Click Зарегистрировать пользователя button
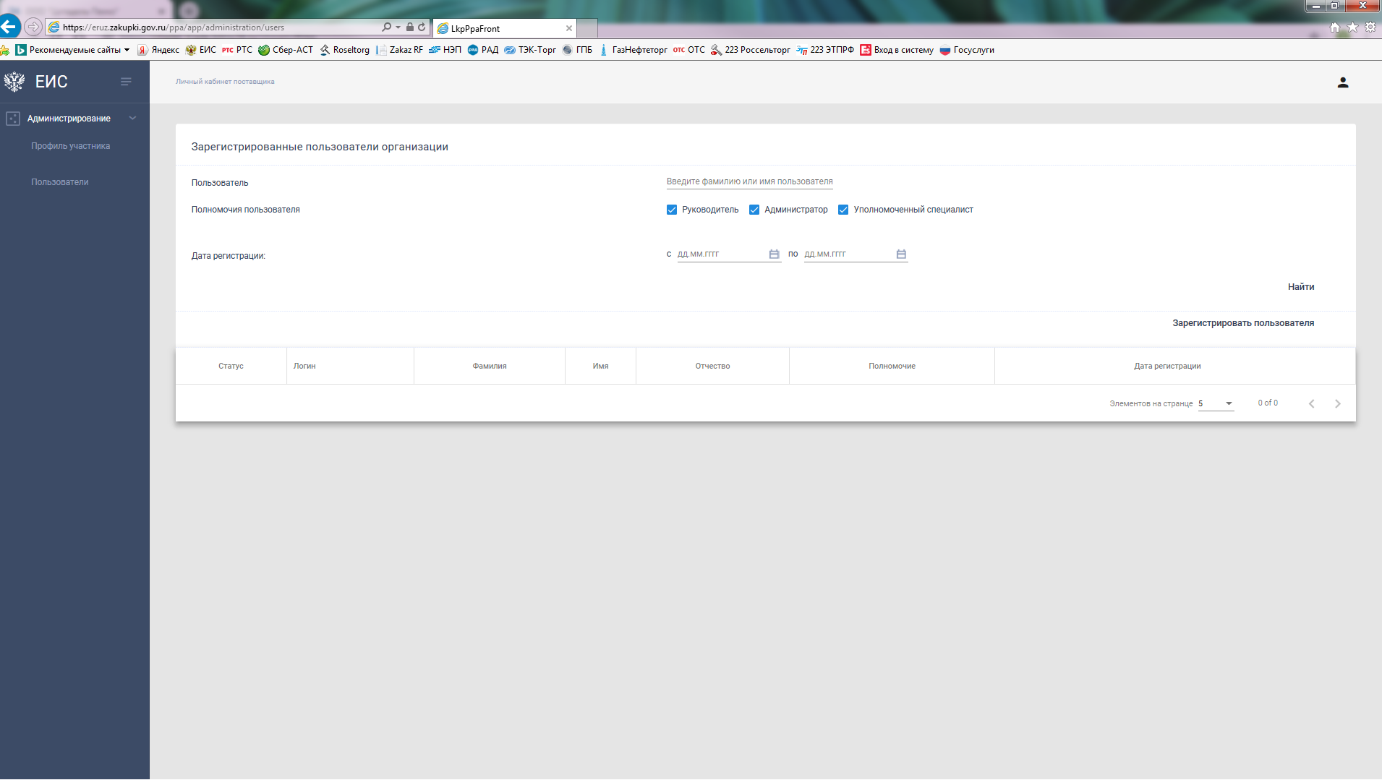The height and width of the screenshot is (780, 1382). coord(1242,323)
